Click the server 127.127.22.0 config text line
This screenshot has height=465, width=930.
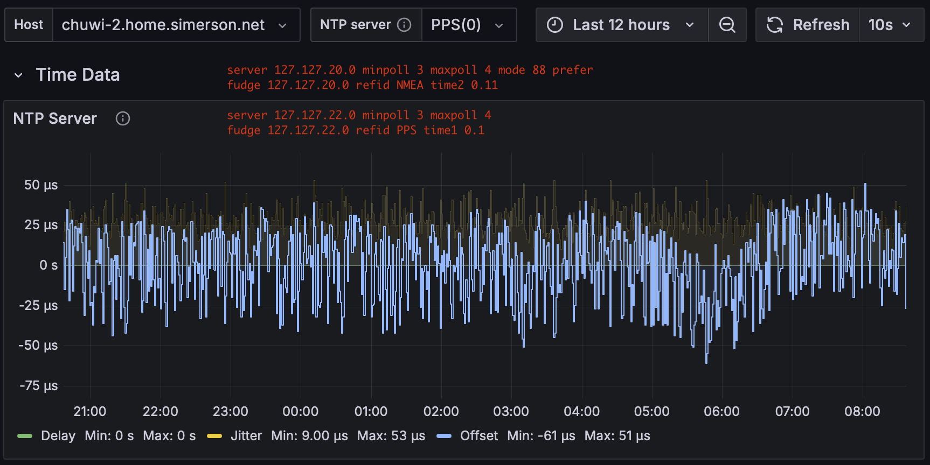pyautogui.click(x=359, y=115)
